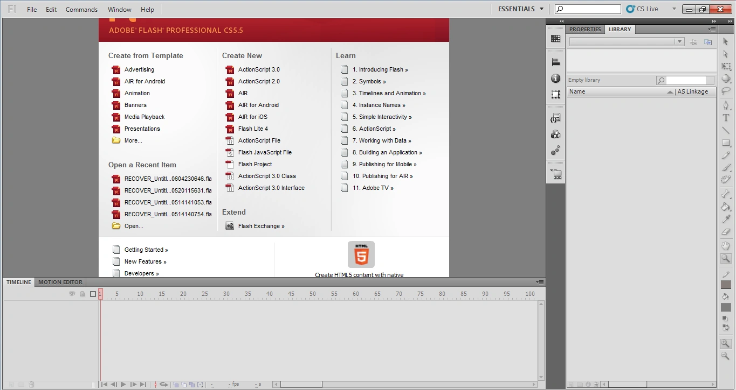Open the 'Introducing Flash' lesson
736x390 pixels.
click(375, 69)
